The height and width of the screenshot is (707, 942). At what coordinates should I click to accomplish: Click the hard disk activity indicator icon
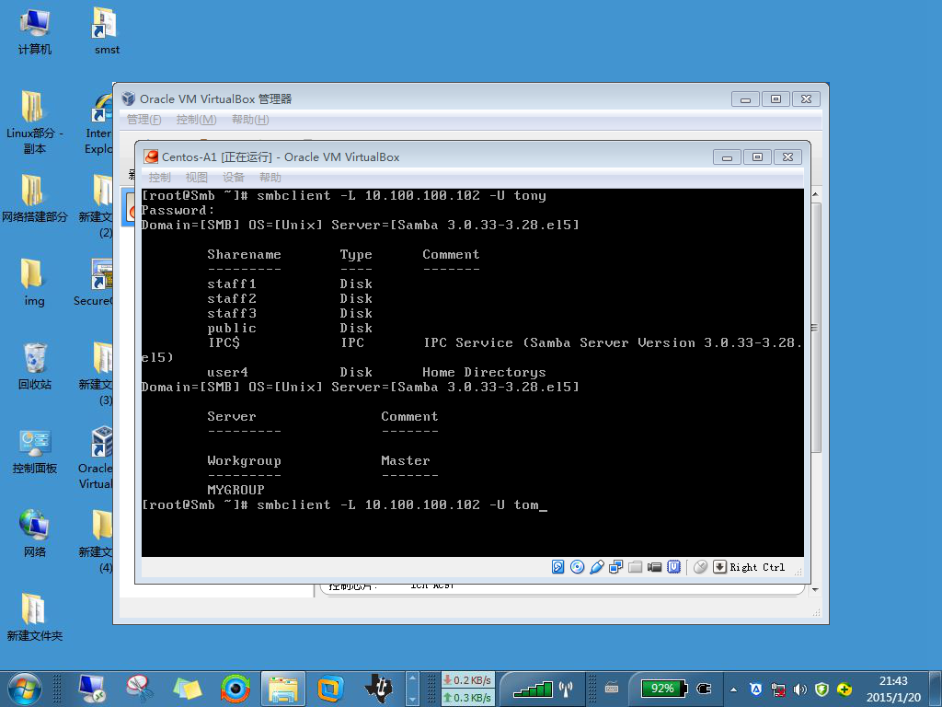557,567
